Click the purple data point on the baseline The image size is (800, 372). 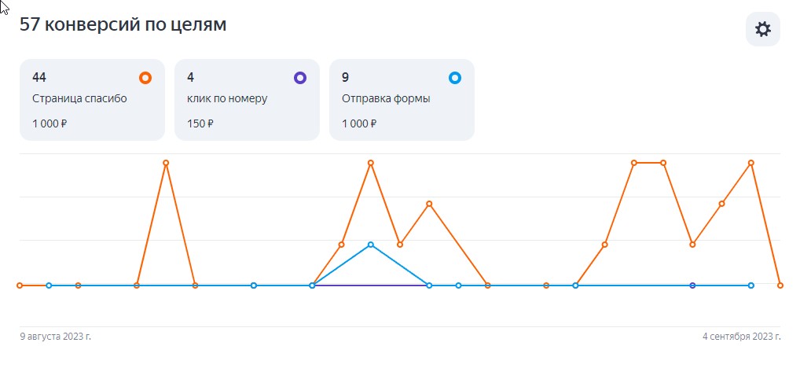pos(692,285)
